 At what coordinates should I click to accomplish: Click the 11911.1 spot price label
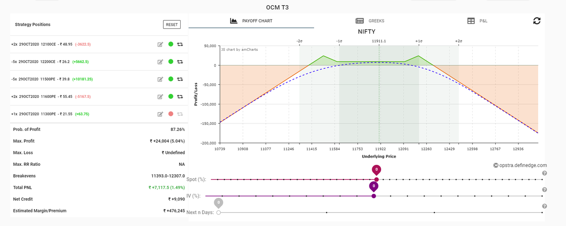pos(379,41)
